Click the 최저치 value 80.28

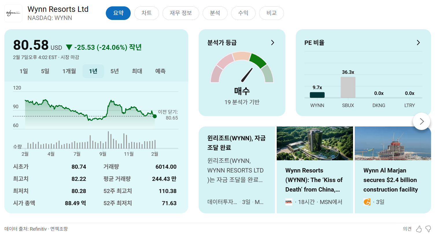coord(79,191)
